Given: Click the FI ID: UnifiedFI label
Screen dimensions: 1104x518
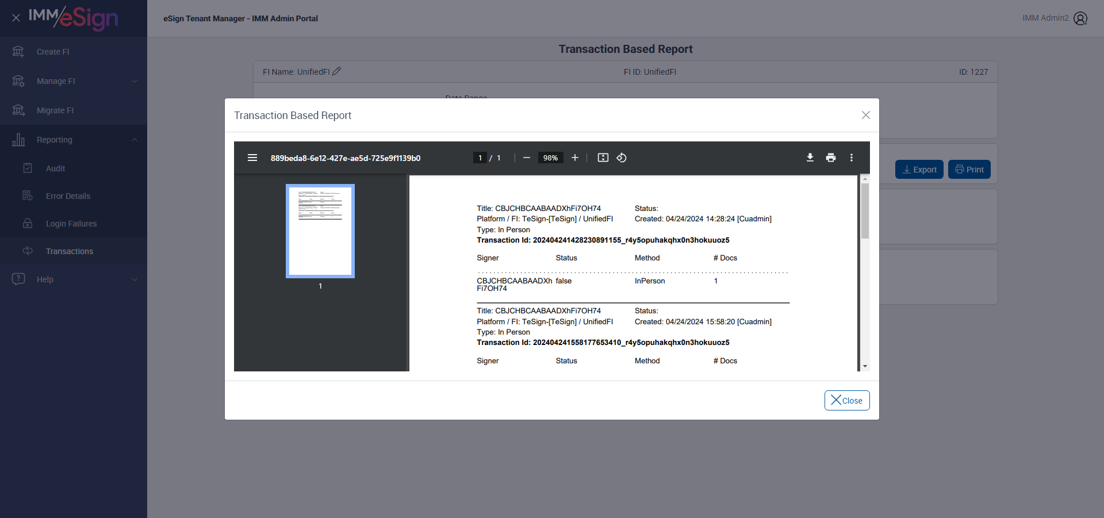Looking at the screenshot, I should click(x=650, y=72).
